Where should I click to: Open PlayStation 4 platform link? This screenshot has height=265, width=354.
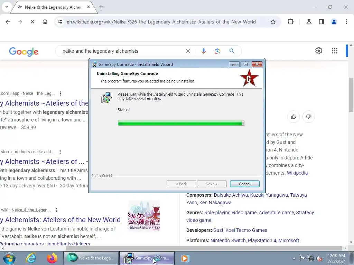[x=262, y=241]
